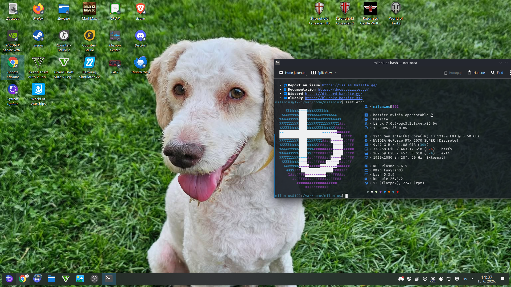
Task: Click the 'bazzite-nvidia-open:stable' text
Action: point(401,115)
